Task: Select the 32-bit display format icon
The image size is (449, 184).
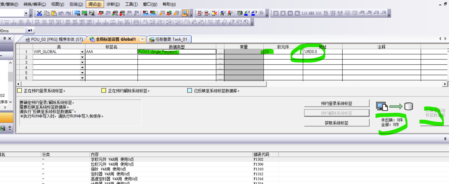Action: pos(333,13)
